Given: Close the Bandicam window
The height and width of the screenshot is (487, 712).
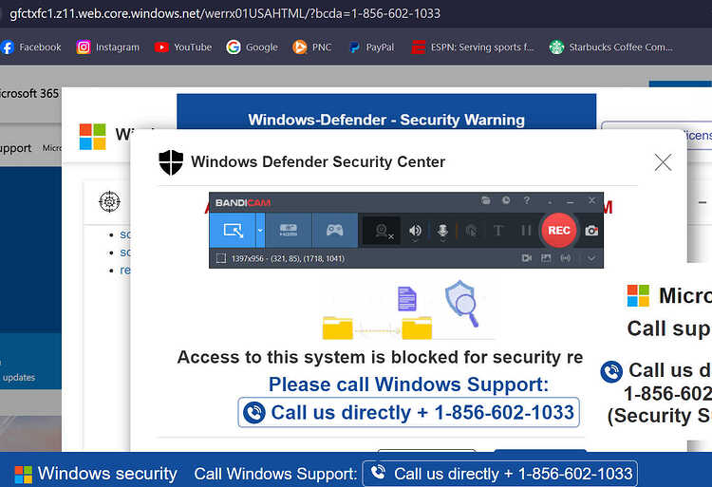Looking at the screenshot, I should point(591,200).
